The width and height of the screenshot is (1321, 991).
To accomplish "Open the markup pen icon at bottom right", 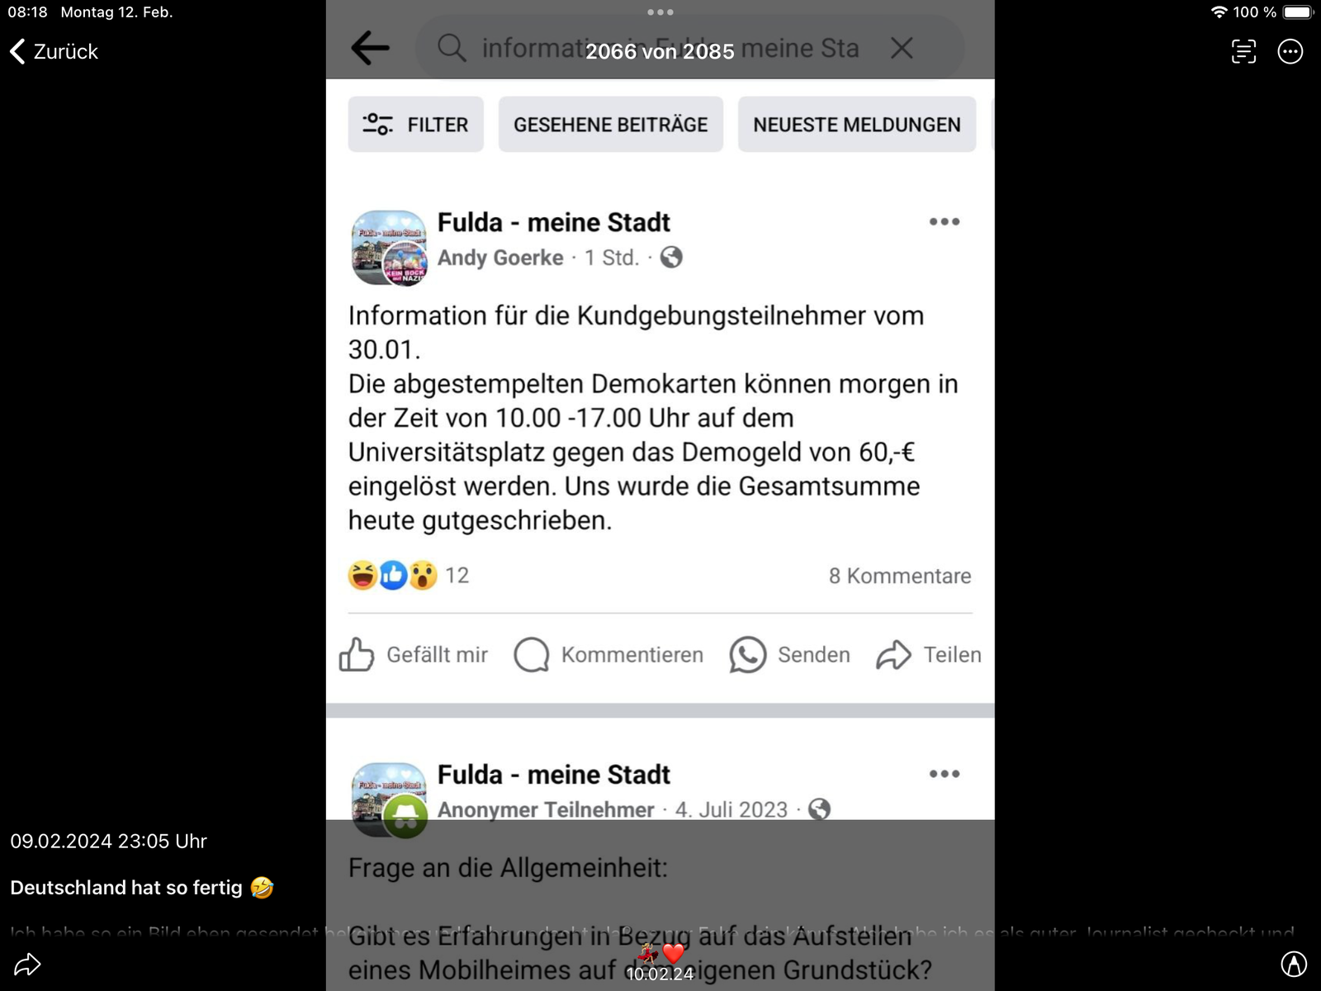I will point(1294,964).
